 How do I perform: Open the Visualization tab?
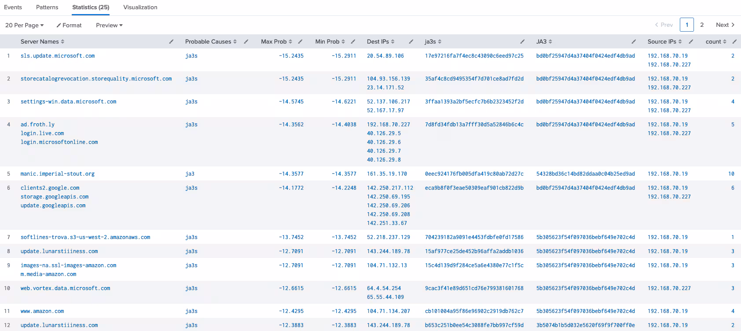pyautogui.click(x=140, y=7)
